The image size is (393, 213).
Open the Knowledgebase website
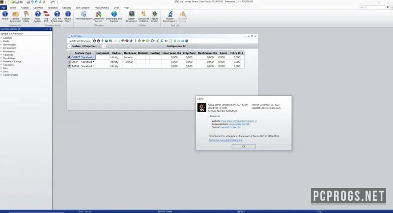pos(84,16)
